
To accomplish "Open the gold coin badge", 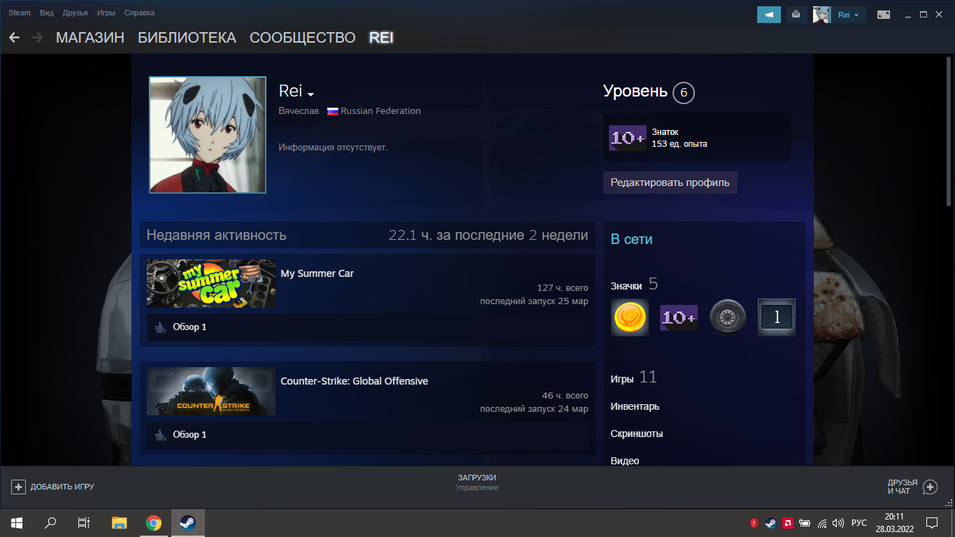I will 630,317.
